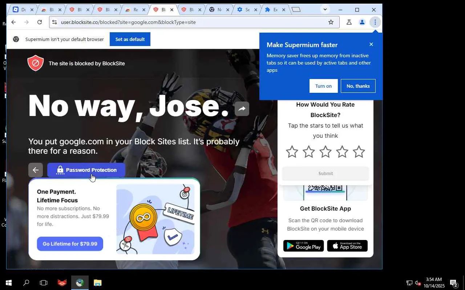Screen dimensions: 465x290
Task: Click the Supermium taskbar icon
Action: 80,283
